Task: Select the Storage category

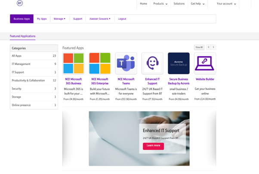Action: (x=34, y=97)
